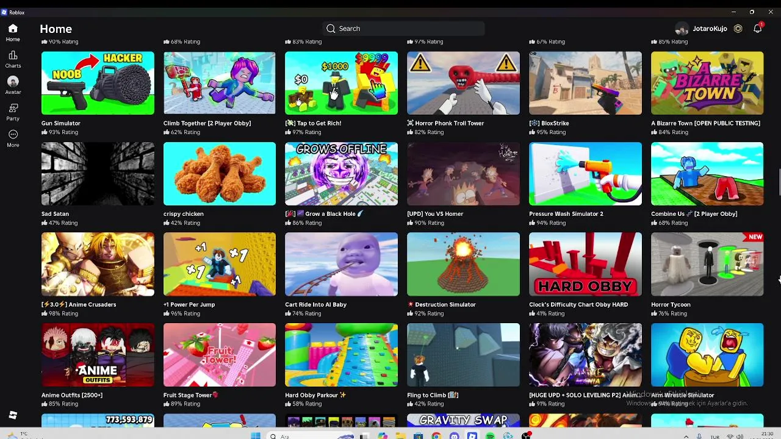Open Grow a Black Hole thumbnail
This screenshot has width=781, height=439.
pos(341,174)
